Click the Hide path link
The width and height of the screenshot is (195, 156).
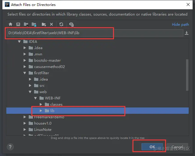click(180, 24)
